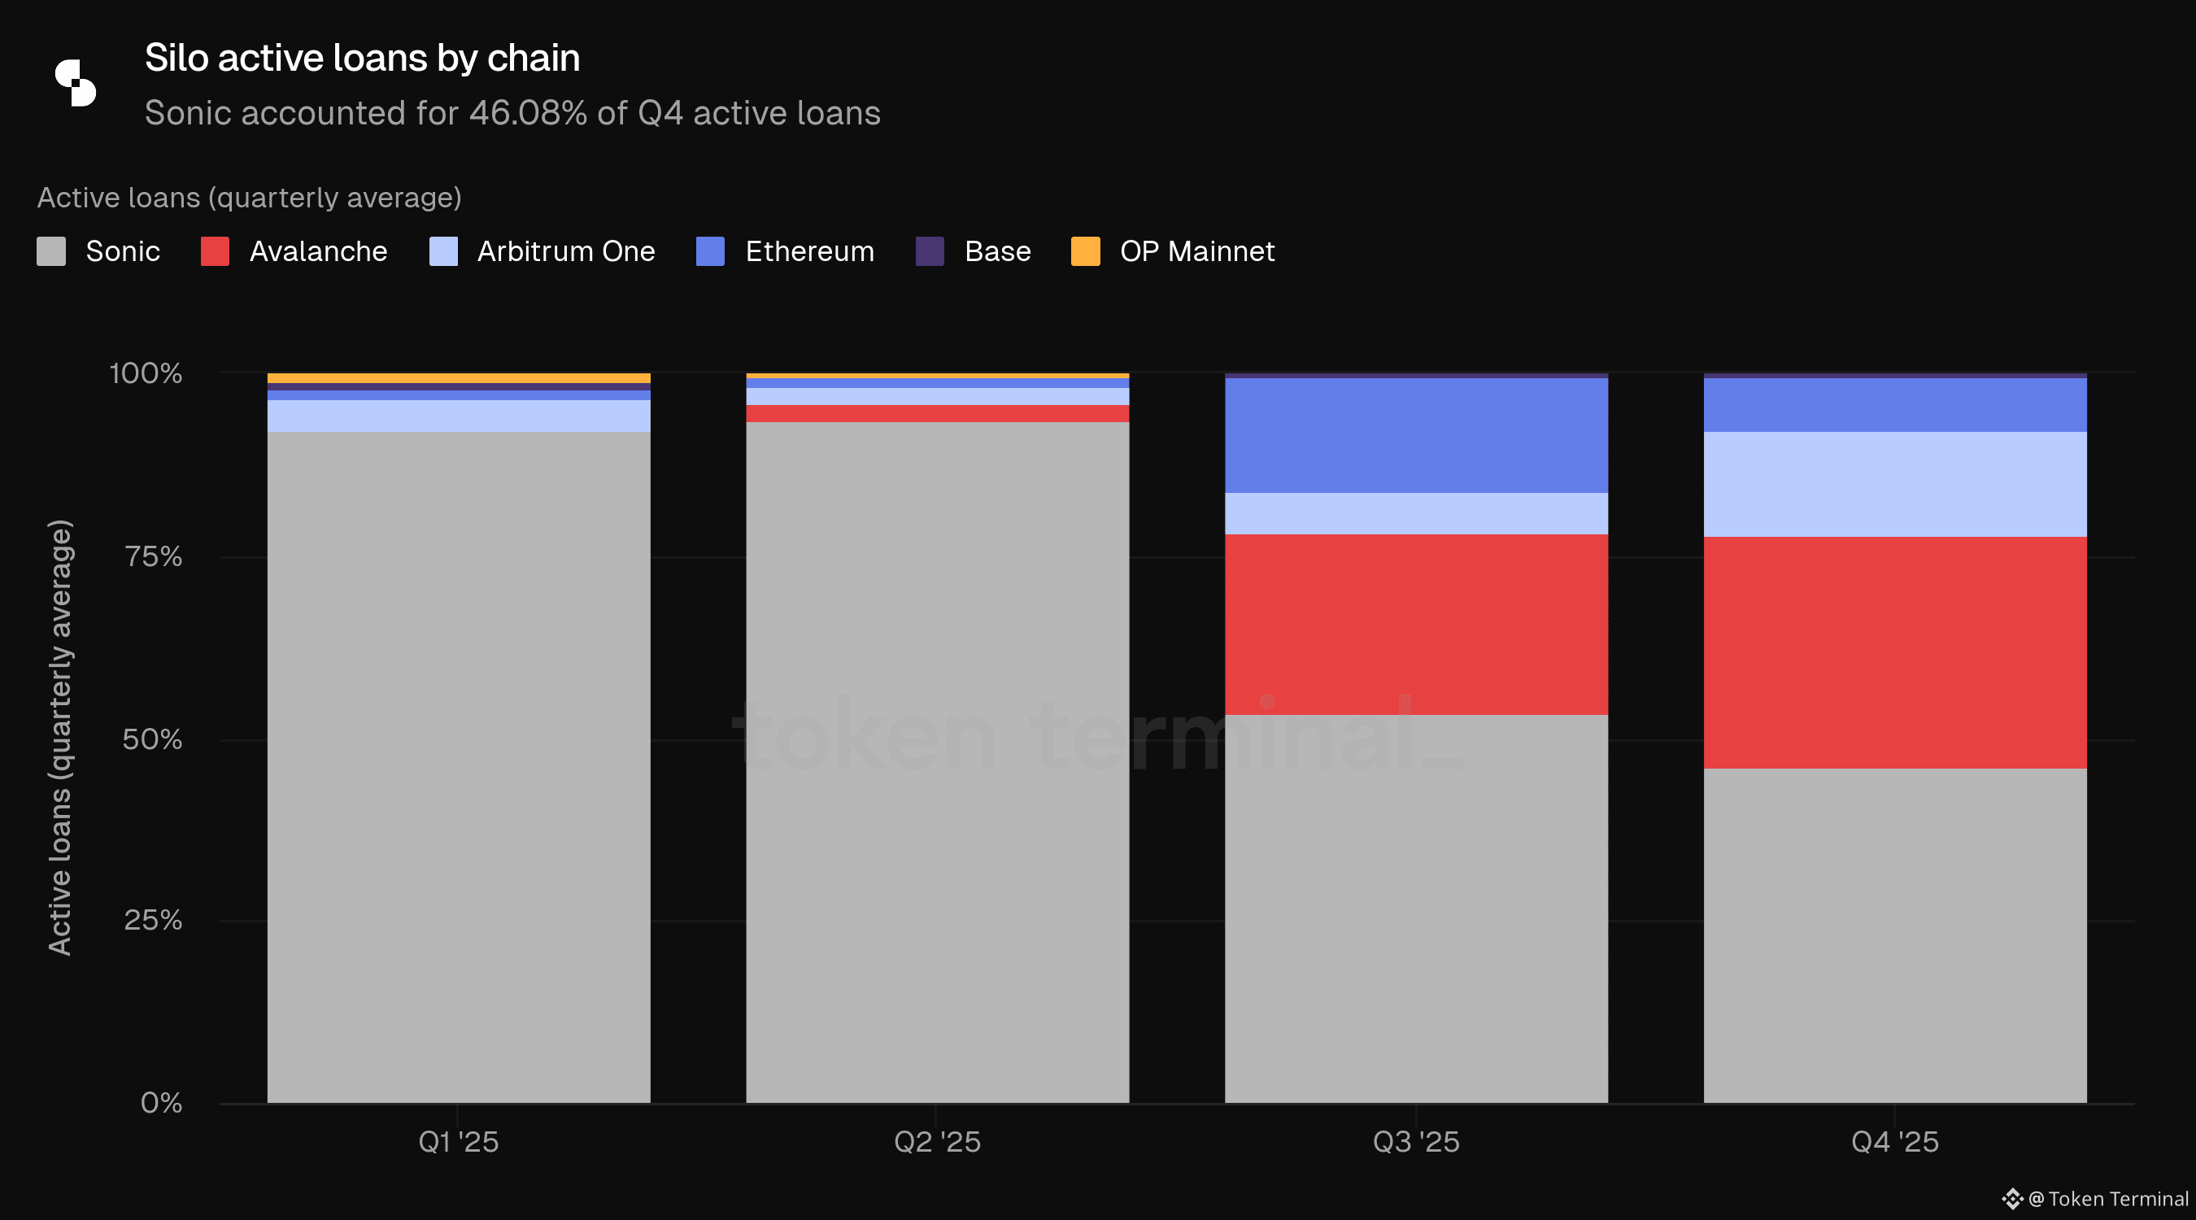Screen dimensions: 2196x1220
Task: Click the chart title Silo active loans by chain
Action: (x=362, y=58)
